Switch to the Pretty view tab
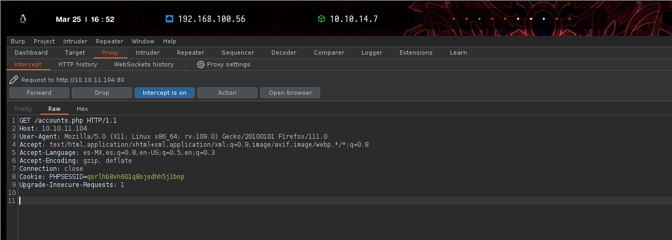Screen dimensions: 672x240 [23, 109]
